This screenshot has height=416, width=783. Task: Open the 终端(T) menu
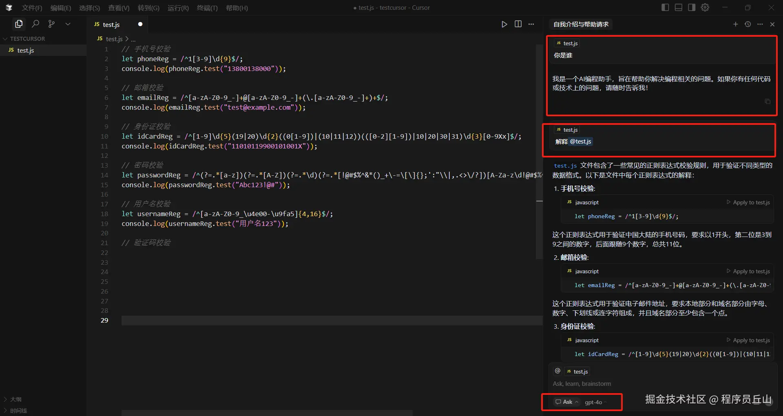click(x=207, y=8)
